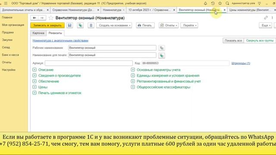
Task: Open the three-dots form menu
Action: point(272,18)
